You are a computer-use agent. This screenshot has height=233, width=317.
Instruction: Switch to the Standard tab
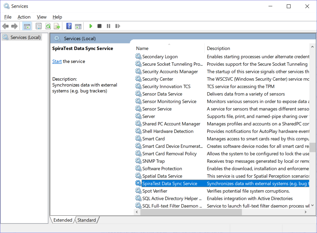click(87, 220)
